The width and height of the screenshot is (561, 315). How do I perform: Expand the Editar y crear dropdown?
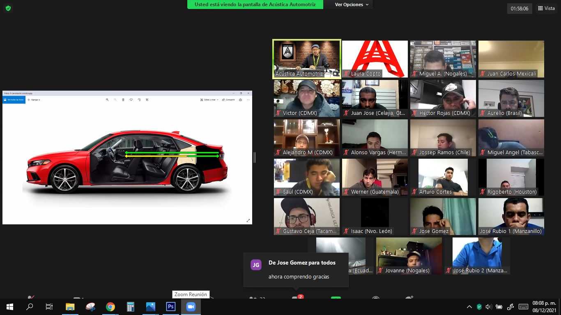coord(209,100)
